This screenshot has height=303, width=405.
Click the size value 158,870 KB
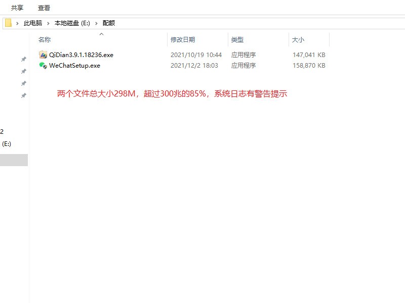[x=309, y=66]
